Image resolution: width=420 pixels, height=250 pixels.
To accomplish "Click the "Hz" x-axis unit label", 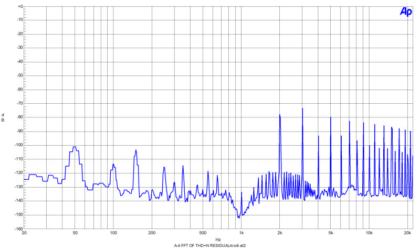I will point(218,240).
